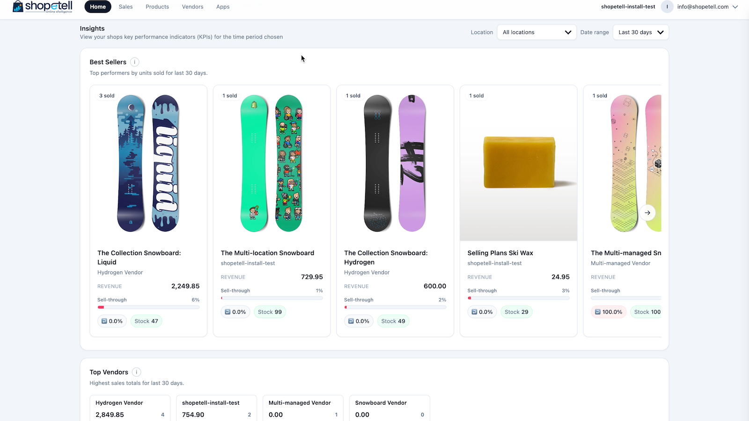The image size is (749, 421).
Task: Switch to the Vendors page
Action: 192,7
